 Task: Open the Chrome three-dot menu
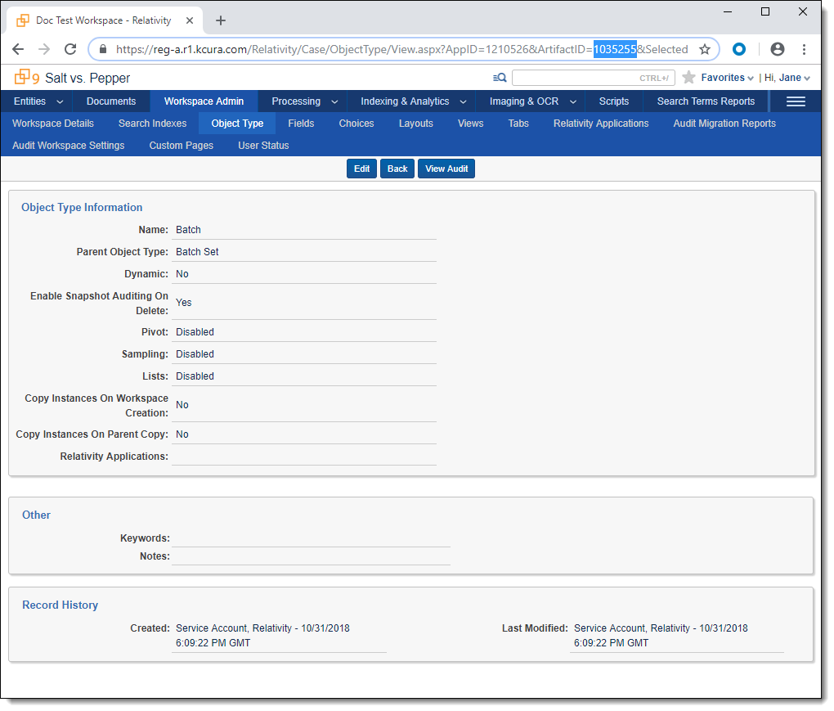coord(805,49)
